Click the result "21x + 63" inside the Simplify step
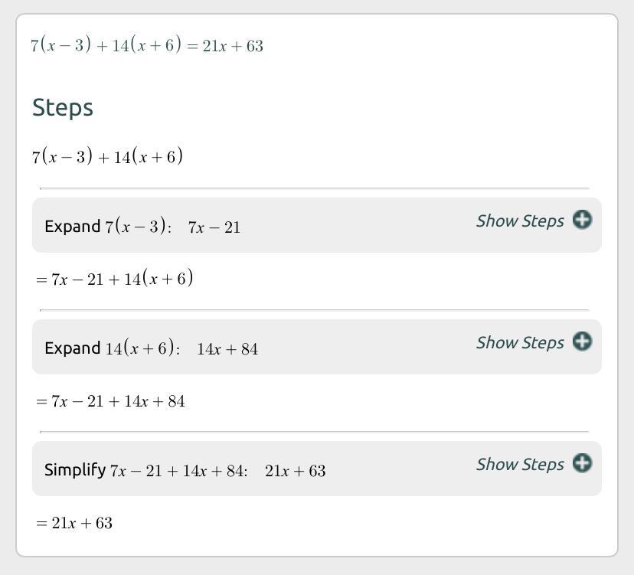The image size is (634, 575). [296, 471]
